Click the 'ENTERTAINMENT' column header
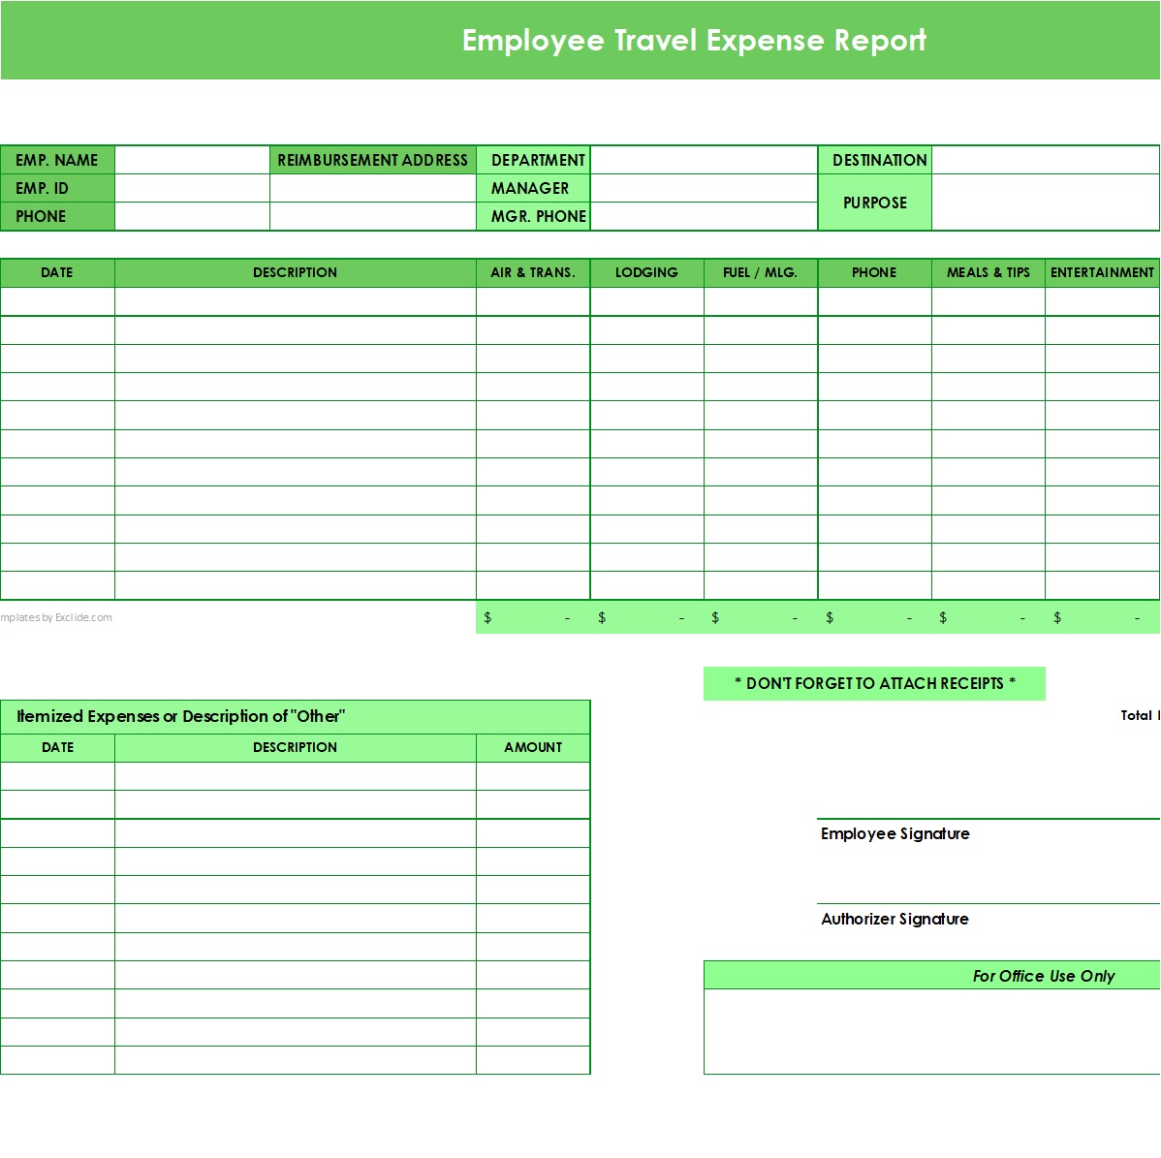The width and height of the screenshot is (1161, 1158). click(x=1102, y=272)
